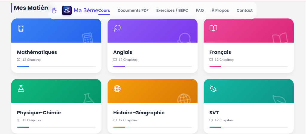This screenshot has height=134, width=306.
Task: Click the Mes Matières section heading
Action: click(x=31, y=8)
